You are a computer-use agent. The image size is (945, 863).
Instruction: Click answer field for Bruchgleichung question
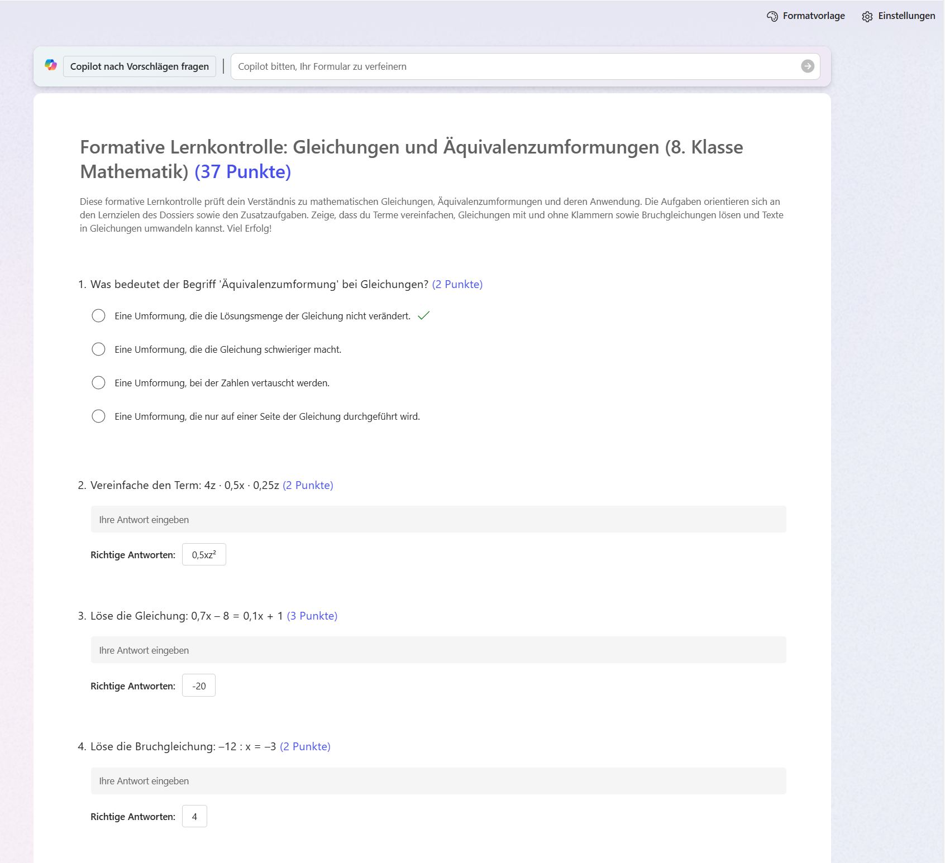click(x=438, y=781)
